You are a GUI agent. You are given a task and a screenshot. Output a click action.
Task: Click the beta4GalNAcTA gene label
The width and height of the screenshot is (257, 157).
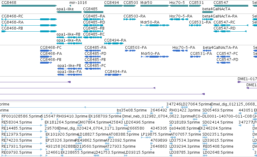(216, 9)
